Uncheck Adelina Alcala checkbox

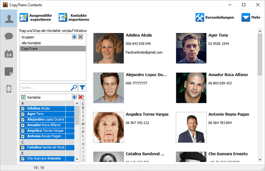coord(23,109)
